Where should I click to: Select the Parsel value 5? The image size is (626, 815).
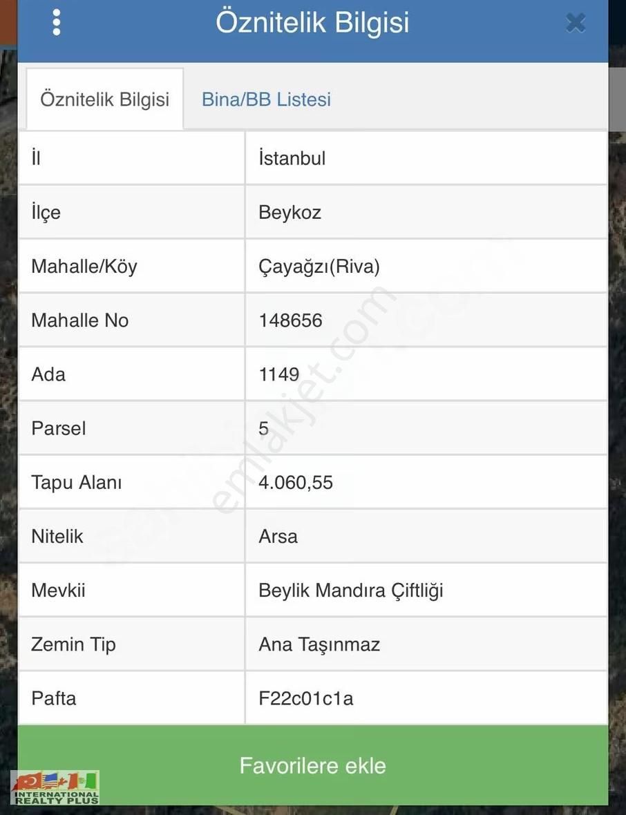[x=264, y=428]
